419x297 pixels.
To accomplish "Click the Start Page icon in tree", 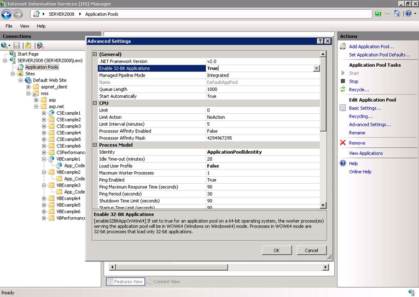I will [x=13, y=54].
